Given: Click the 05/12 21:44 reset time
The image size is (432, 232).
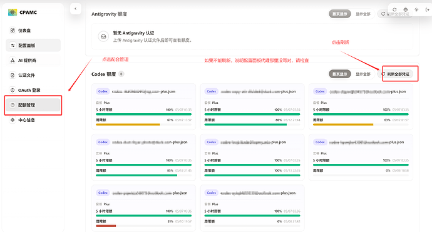Looking at the screenshot, I should [292, 120].
